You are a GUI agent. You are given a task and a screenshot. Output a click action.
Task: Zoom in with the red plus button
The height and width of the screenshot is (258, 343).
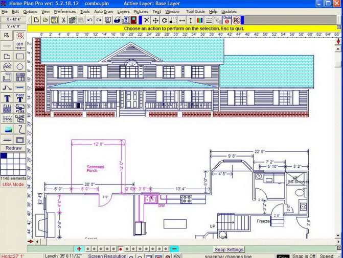(79, 249)
